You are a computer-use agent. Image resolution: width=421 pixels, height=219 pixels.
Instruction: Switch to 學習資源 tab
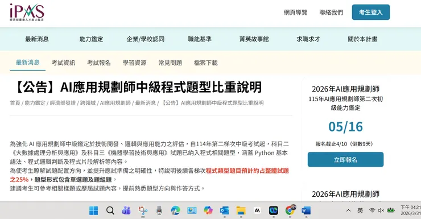(x=134, y=63)
